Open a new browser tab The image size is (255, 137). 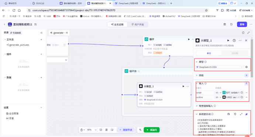pos(171,3)
